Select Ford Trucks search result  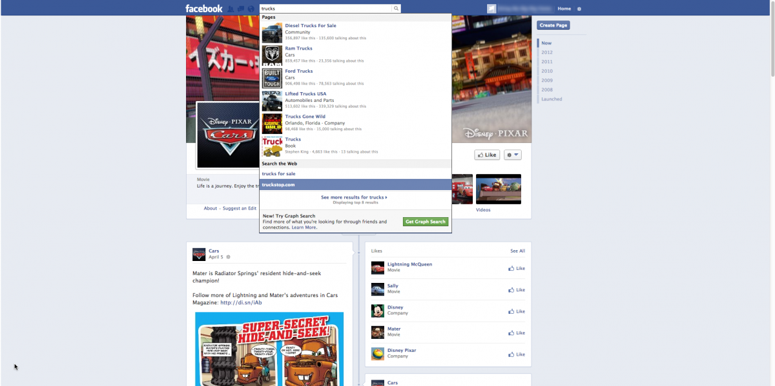(x=355, y=78)
